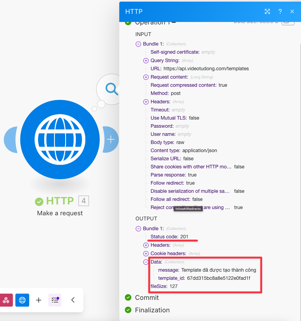The width and height of the screenshot is (301, 321).
Task: Select the blue HTTP globe toolbar icon
Action: [22, 300]
